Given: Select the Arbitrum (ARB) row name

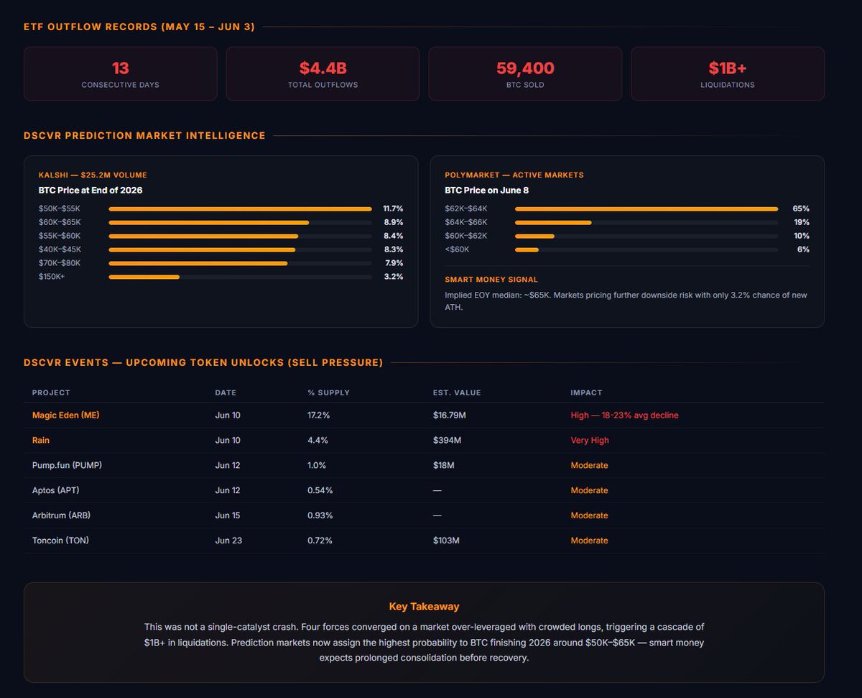Looking at the screenshot, I should [x=61, y=515].
